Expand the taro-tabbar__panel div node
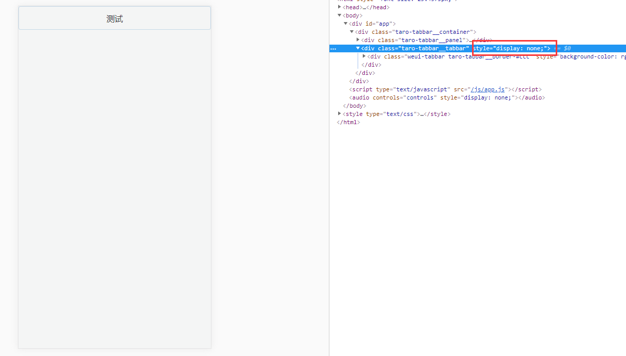626x356 pixels. [358, 40]
